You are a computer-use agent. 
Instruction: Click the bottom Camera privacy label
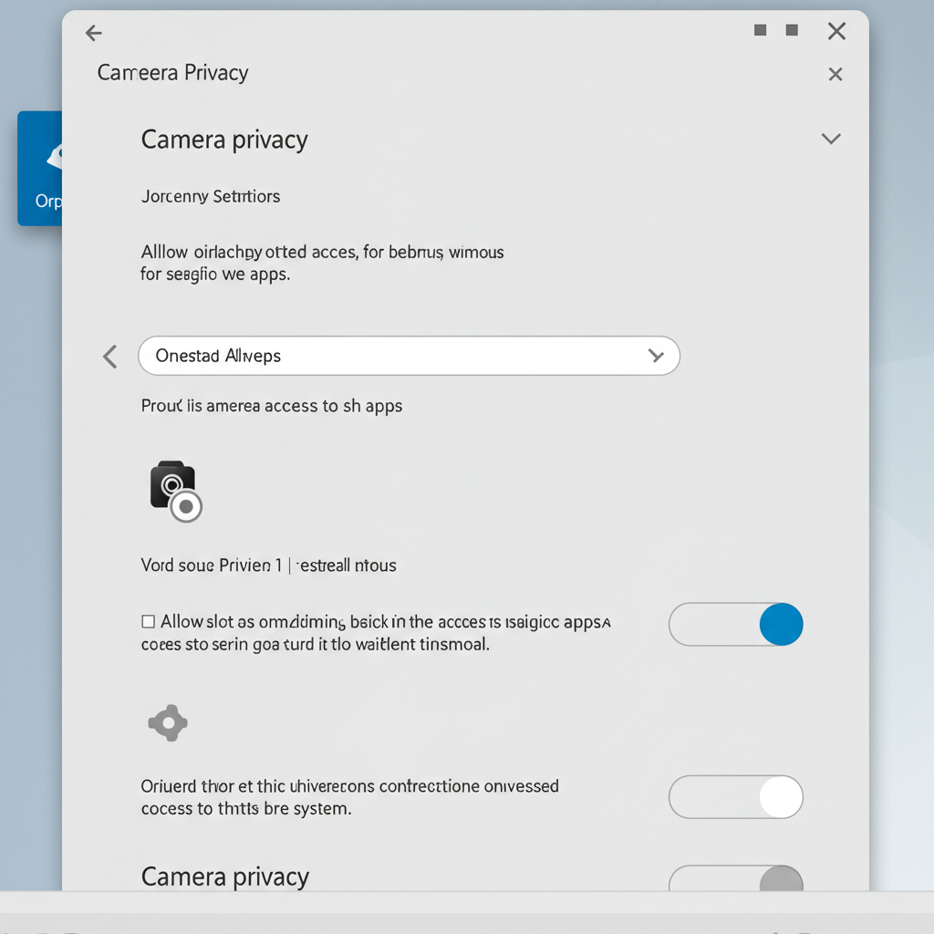(224, 877)
